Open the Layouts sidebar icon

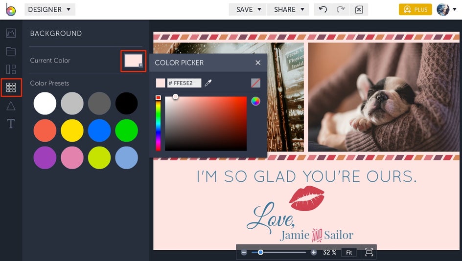click(x=11, y=69)
